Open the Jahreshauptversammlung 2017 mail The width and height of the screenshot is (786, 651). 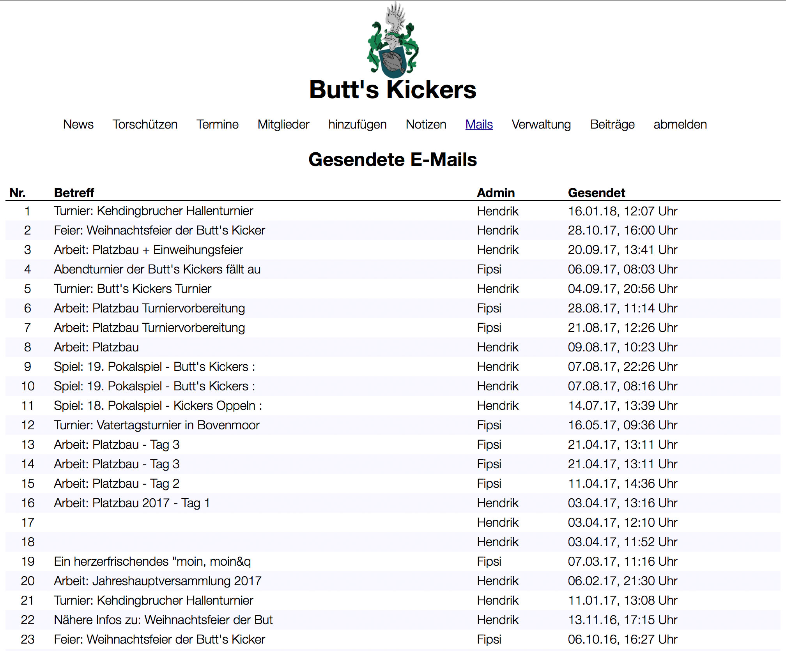pyautogui.click(x=158, y=581)
